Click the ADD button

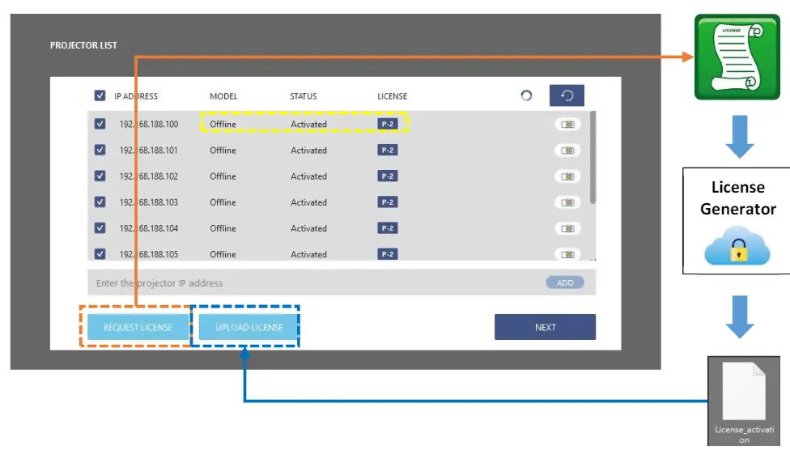[x=564, y=282]
